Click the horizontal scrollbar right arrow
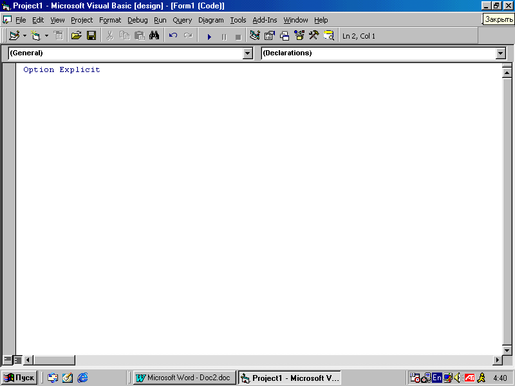The height and width of the screenshot is (386, 515). (498, 360)
